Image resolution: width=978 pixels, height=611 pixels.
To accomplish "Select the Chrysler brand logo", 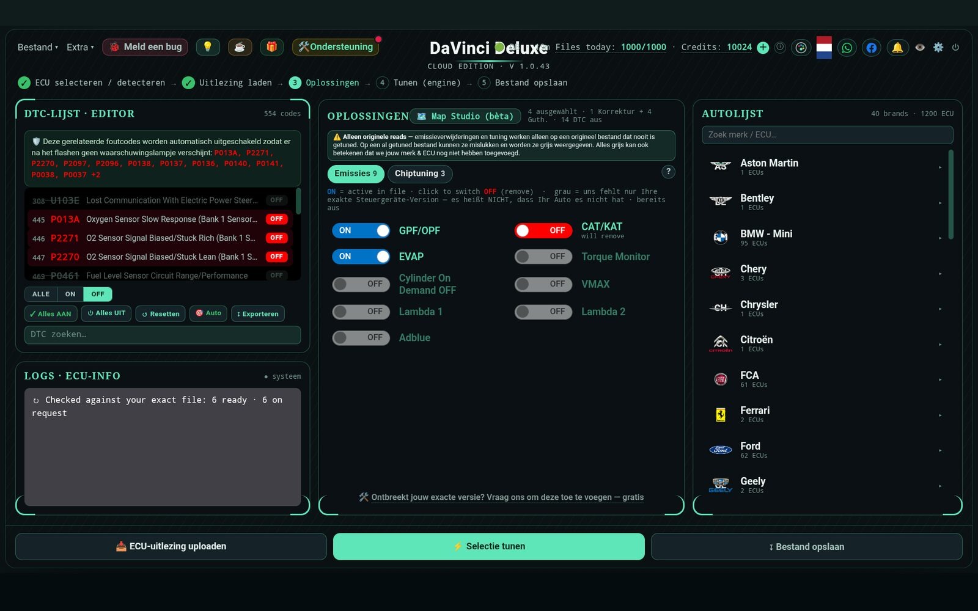I will coord(721,307).
